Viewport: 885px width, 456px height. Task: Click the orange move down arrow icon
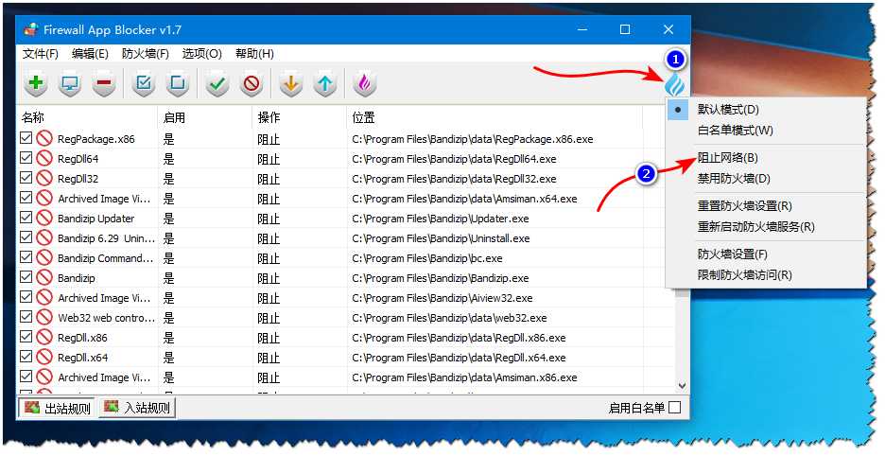(x=290, y=83)
